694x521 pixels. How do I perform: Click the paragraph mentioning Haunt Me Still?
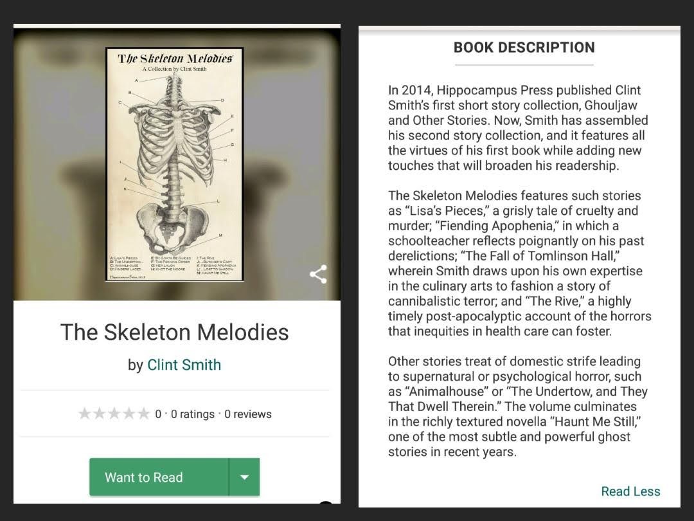click(x=518, y=407)
